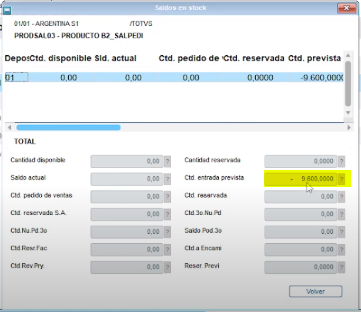Open help for Ctd.3o.Nu.Pd field

coord(342,214)
